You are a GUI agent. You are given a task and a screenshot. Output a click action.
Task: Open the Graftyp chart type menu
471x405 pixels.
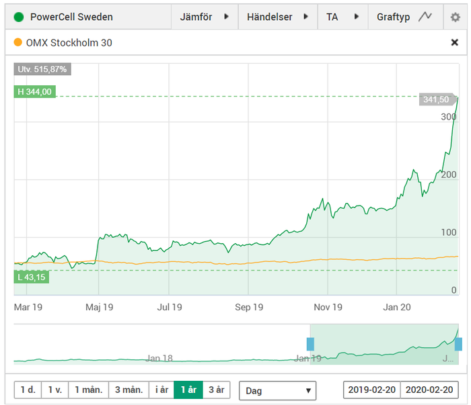point(406,17)
